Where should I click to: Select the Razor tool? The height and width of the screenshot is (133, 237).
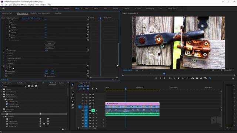coord(73,95)
